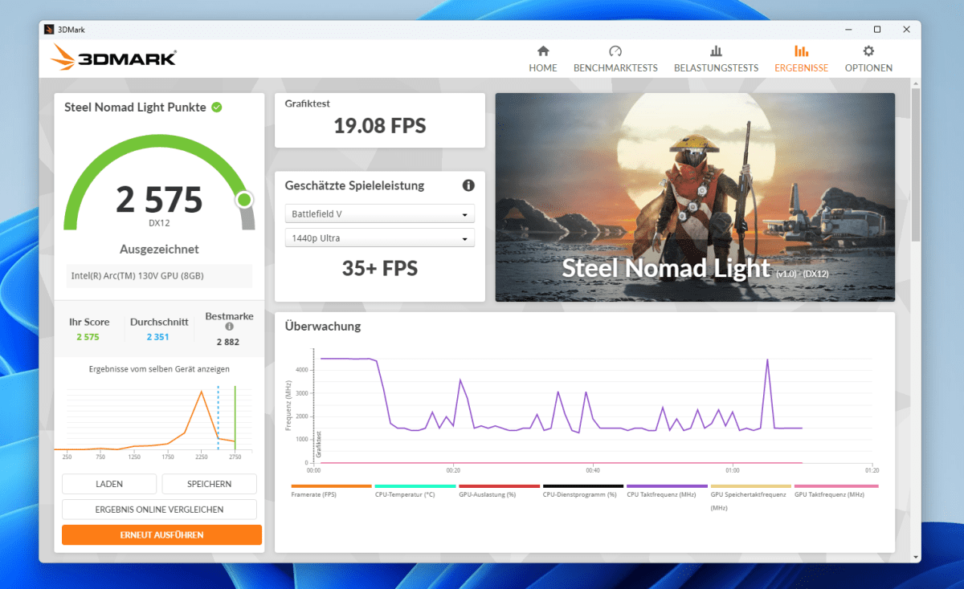Click the 35+ FPS estimate text
The height and width of the screenshot is (589, 964).
pos(380,269)
